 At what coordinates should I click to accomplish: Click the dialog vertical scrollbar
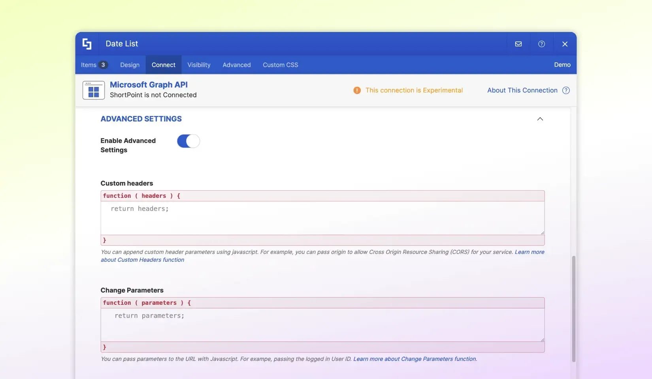[x=574, y=309]
